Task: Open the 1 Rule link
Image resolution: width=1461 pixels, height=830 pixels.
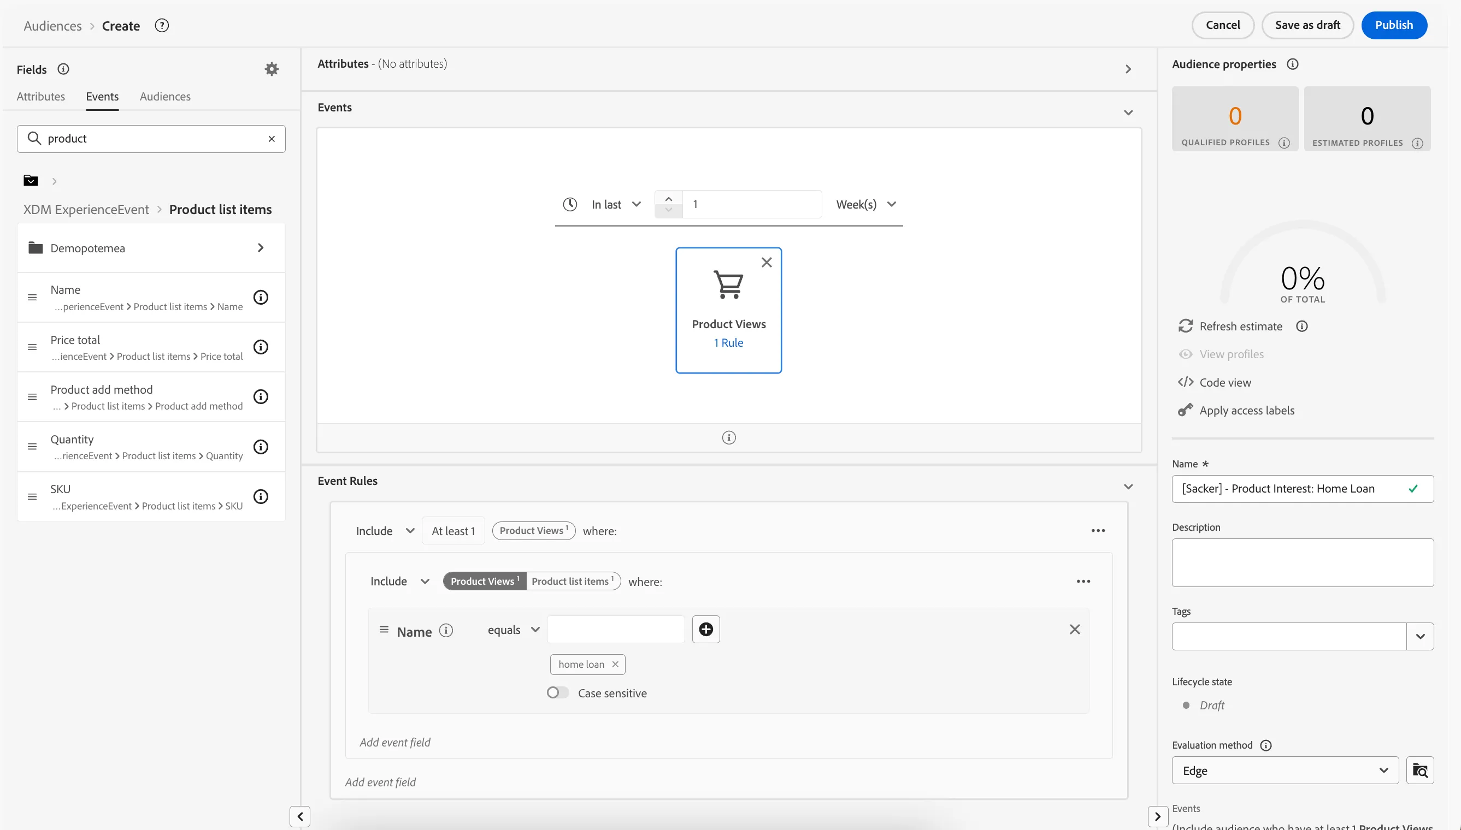Action: 728,342
